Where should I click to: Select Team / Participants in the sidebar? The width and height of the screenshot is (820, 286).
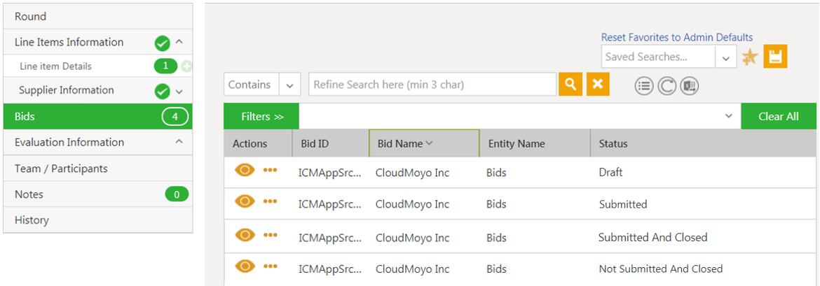[61, 169]
